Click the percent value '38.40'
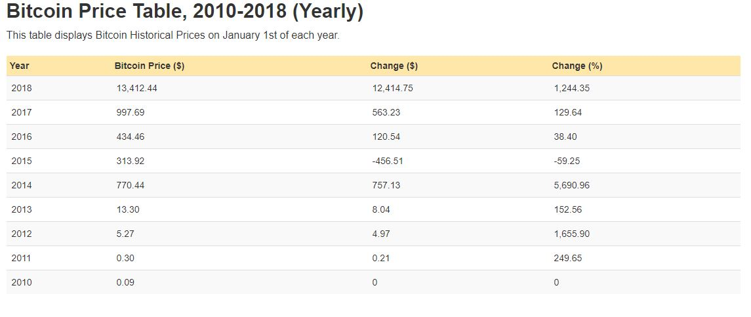The image size is (751, 317). [x=565, y=137]
